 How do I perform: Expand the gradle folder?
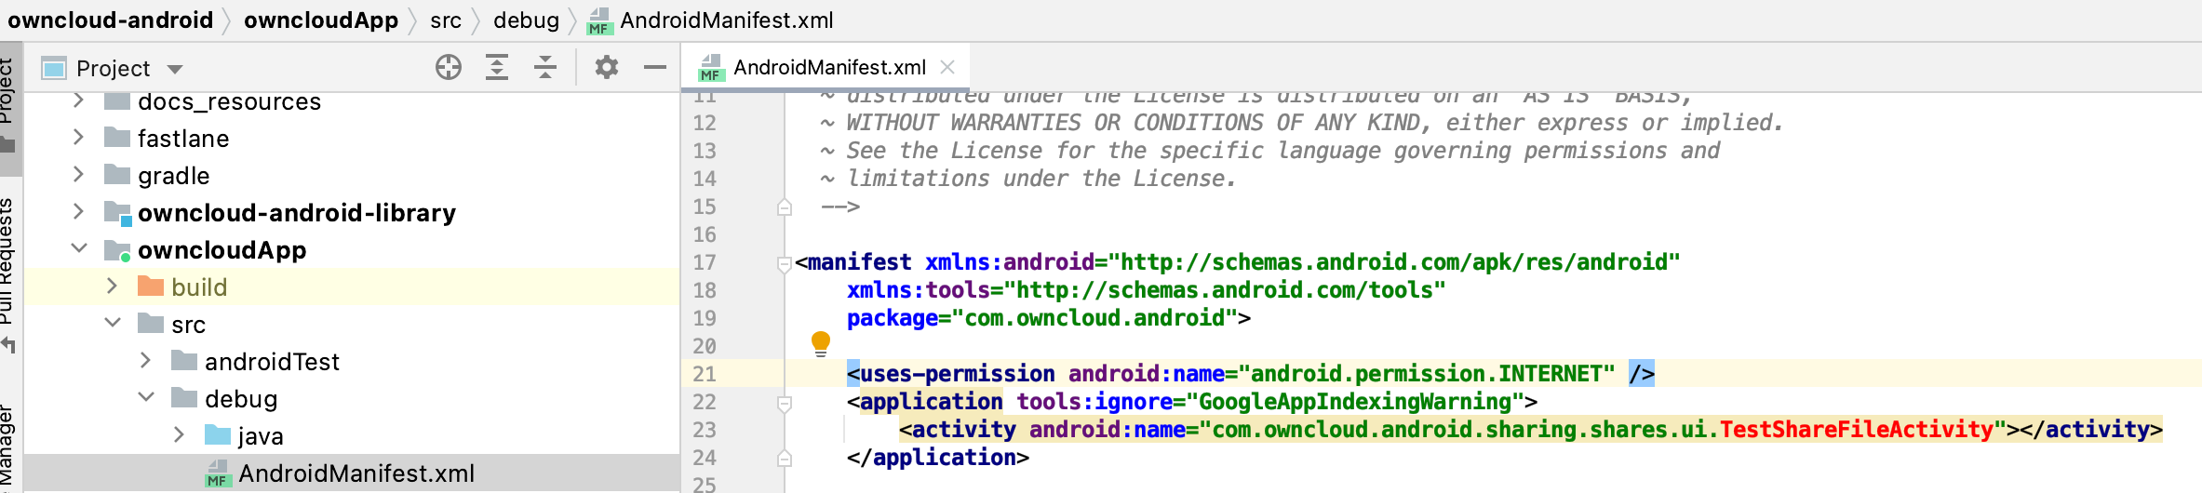tap(78, 175)
